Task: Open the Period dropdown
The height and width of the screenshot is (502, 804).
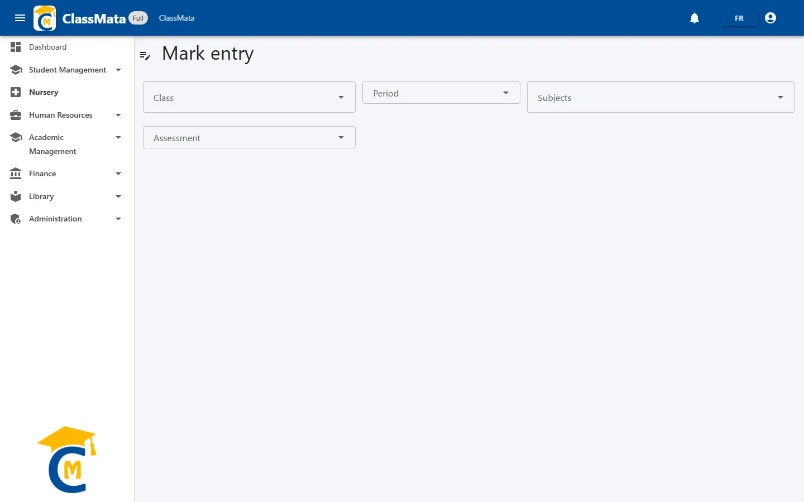Action: pyautogui.click(x=441, y=93)
